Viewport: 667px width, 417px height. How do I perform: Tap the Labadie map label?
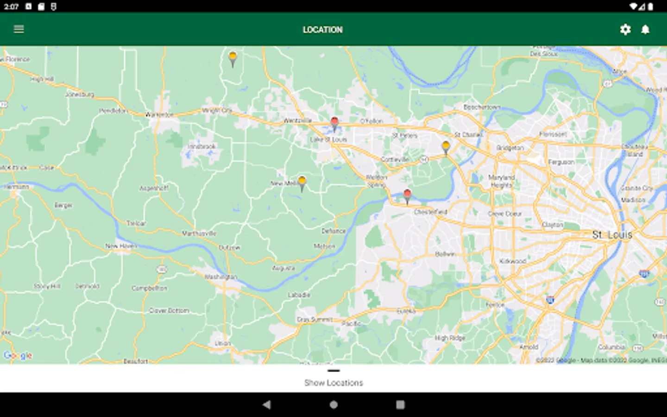[x=299, y=295]
